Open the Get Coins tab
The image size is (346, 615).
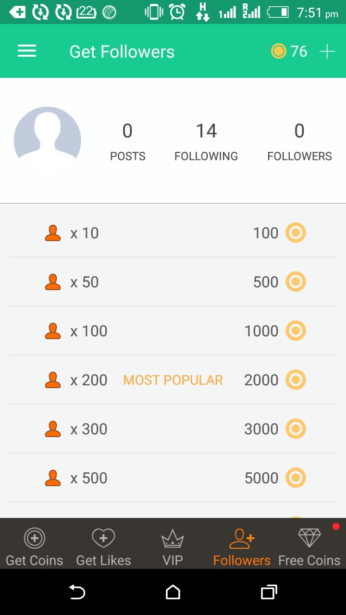point(35,547)
